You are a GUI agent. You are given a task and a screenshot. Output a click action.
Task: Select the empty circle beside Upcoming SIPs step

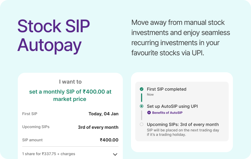(142, 125)
